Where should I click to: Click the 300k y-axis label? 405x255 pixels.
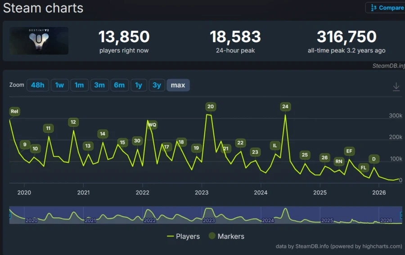click(396, 116)
